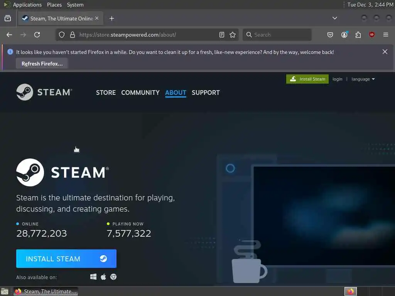The width and height of the screenshot is (395, 296).
Task: Open the SUPPORT menu item
Action: [x=206, y=92]
